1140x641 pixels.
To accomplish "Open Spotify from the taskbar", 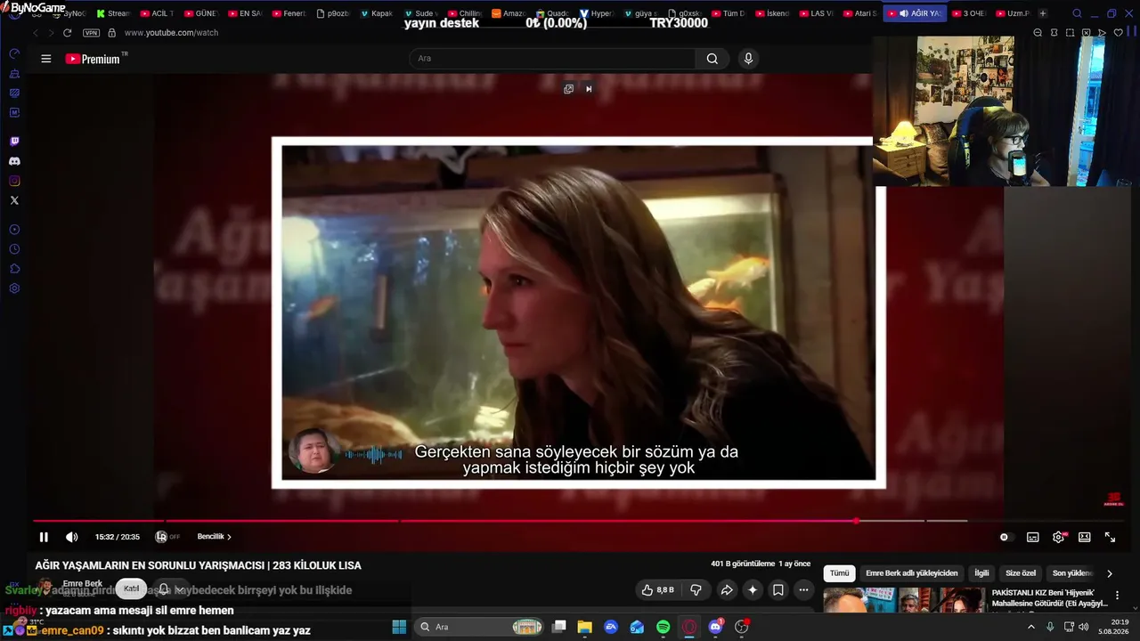I will [x=664, y=627].
